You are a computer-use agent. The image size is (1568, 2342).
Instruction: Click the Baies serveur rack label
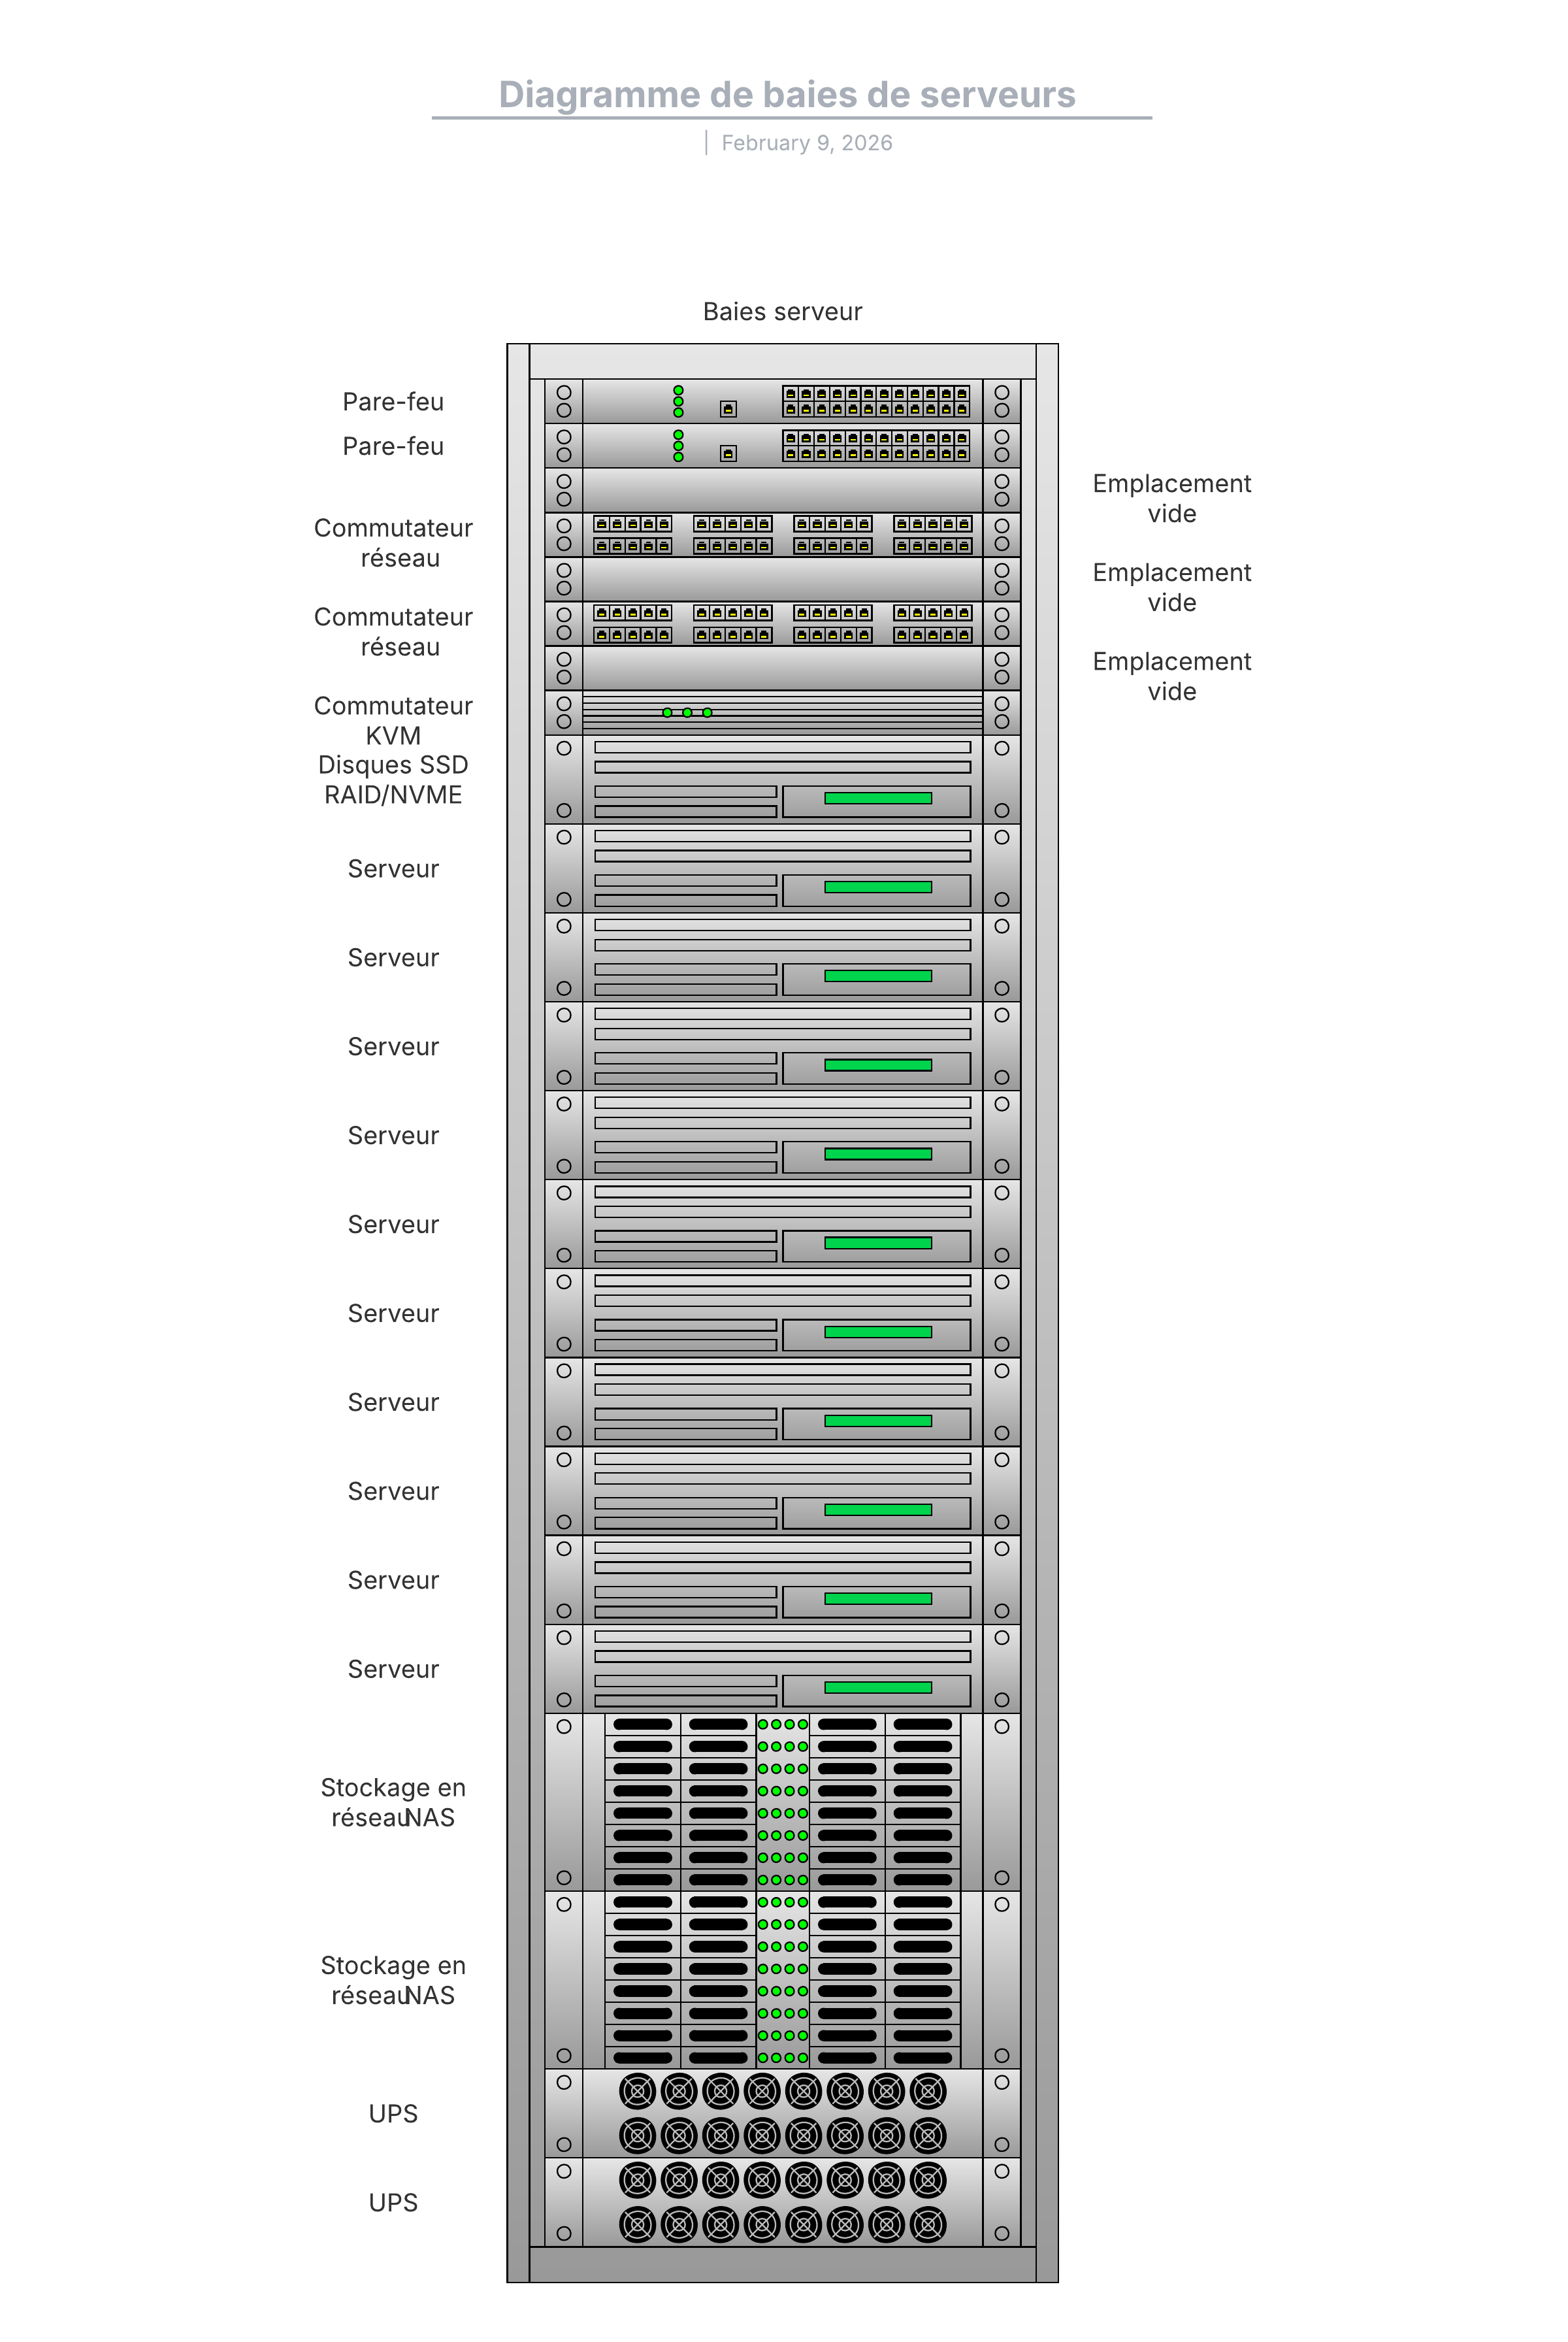click(x=782, y=312)
